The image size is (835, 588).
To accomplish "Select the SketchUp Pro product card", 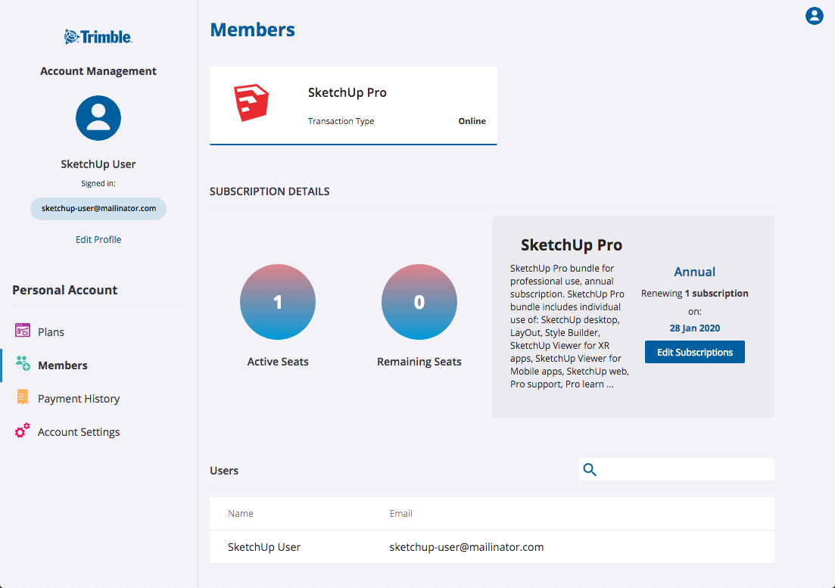I will click(354, 105).
